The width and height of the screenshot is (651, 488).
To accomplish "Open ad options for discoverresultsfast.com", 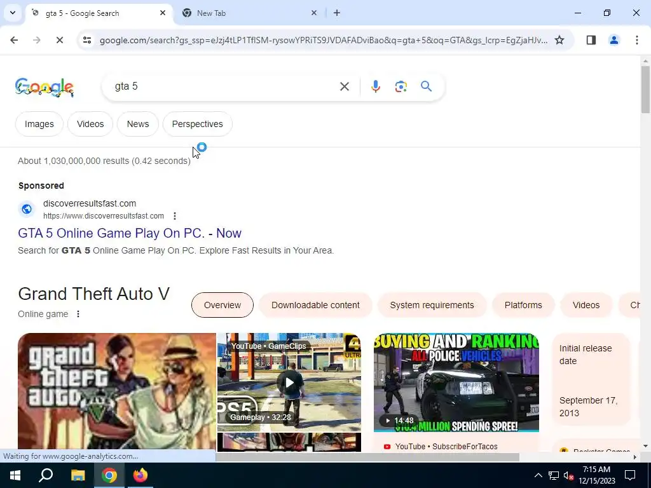I will click(175, 216).
